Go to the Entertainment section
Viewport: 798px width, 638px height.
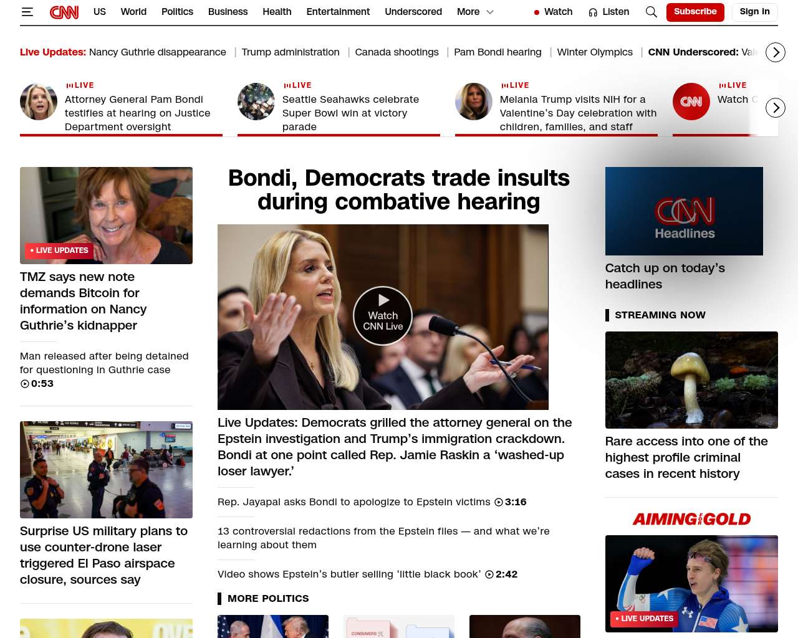(x=338, y=12)
